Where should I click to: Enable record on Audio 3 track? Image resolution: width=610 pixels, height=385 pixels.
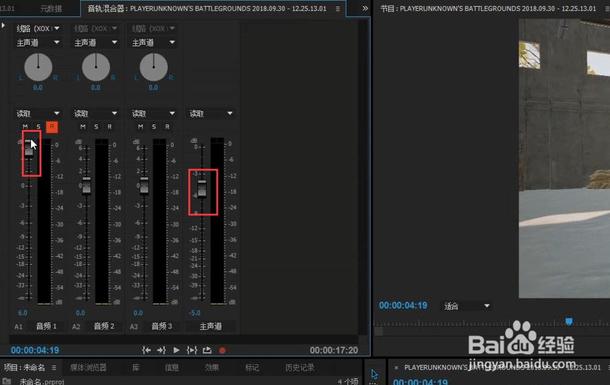167,126
